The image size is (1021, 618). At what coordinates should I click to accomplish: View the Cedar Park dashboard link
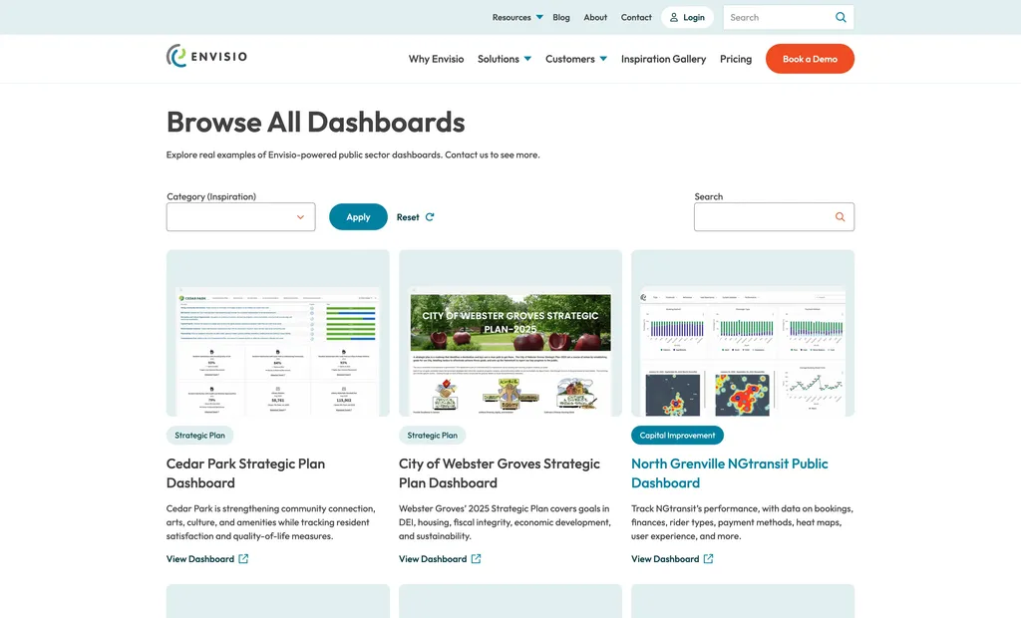coord(207,559)
